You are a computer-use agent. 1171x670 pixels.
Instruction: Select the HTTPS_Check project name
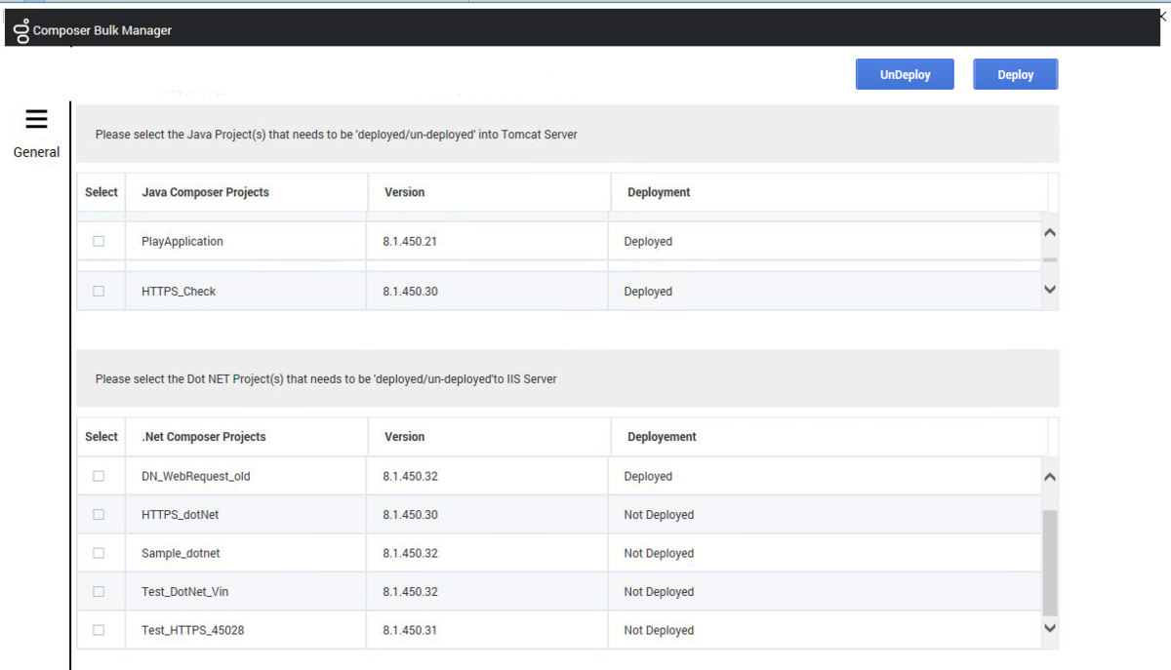tap(179, 292)
